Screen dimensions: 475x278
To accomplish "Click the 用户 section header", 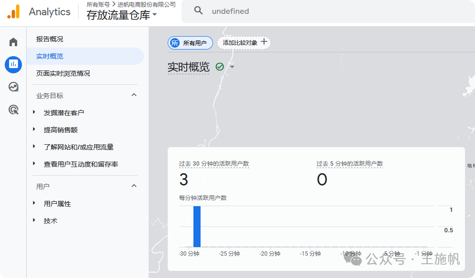I will (43, 187).
